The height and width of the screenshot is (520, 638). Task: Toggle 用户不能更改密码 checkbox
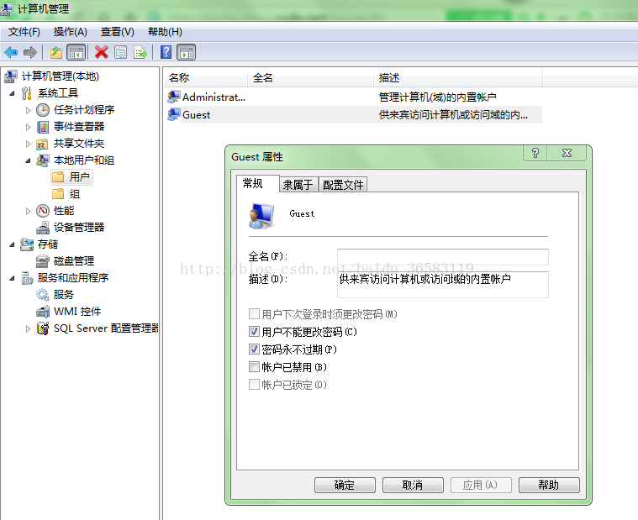point(254,332)
